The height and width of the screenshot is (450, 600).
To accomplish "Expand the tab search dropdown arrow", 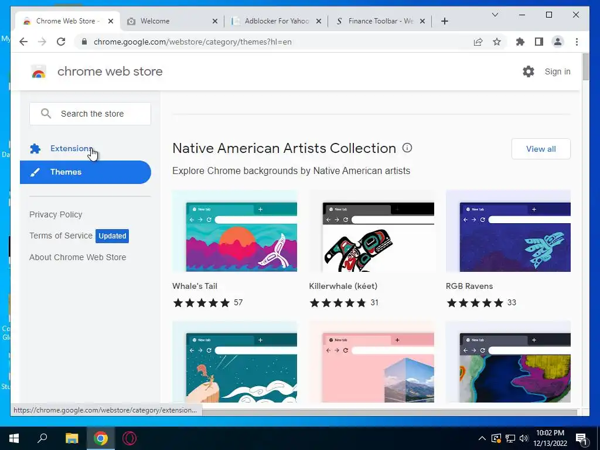I will click(495, 15).
